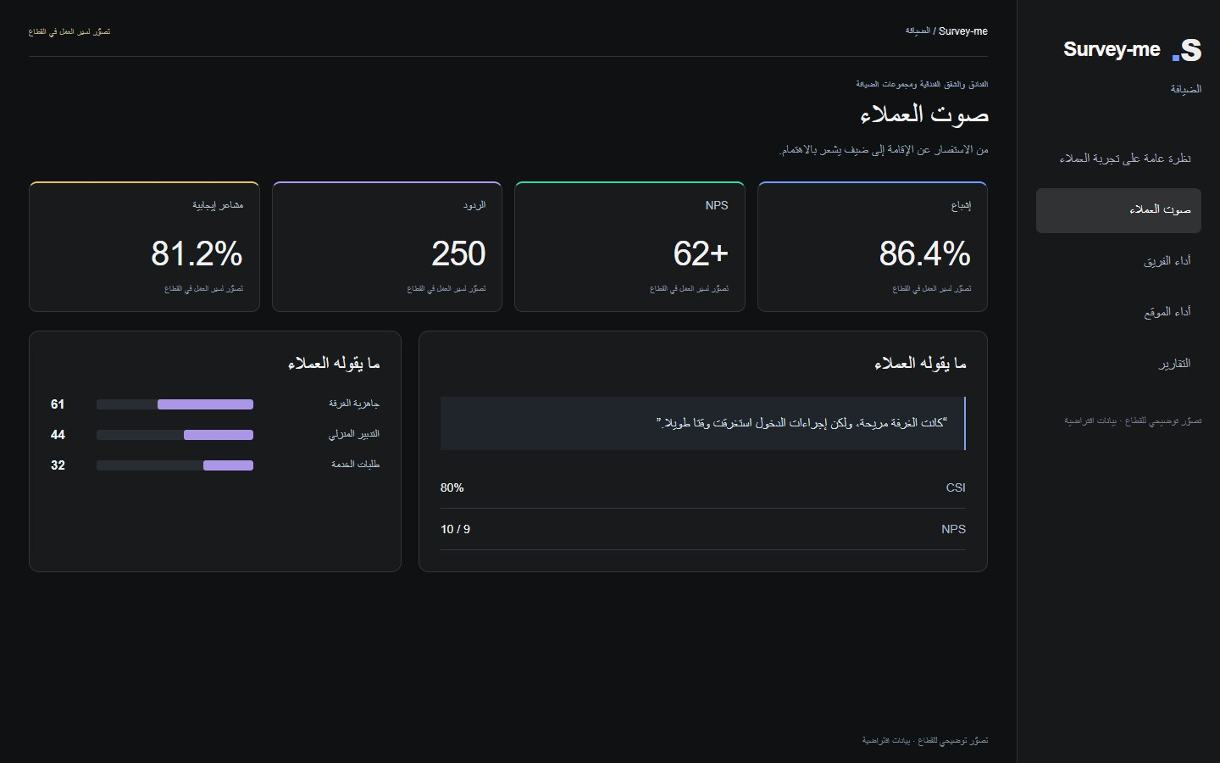Click the إشباع label in first card
The image size is (1220, 763).
961,206
